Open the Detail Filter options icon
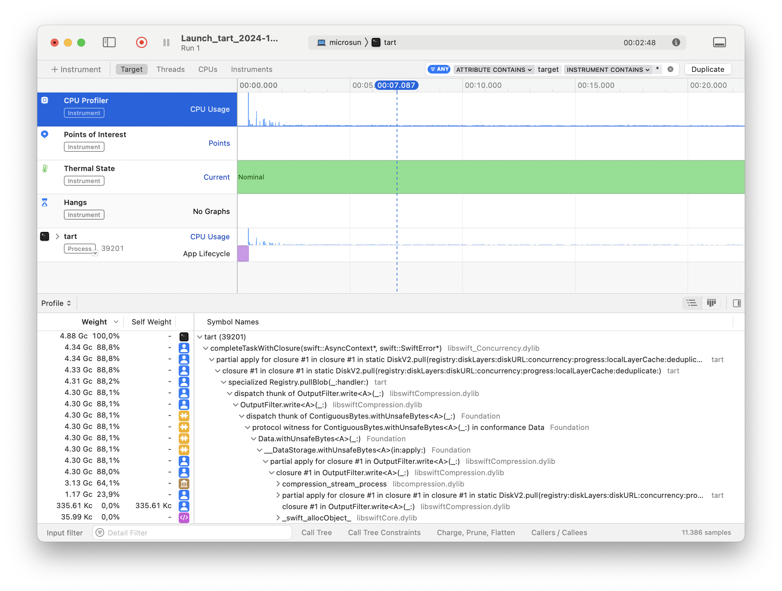This screenshot has width=782, height=591. (x=100, y=532)
